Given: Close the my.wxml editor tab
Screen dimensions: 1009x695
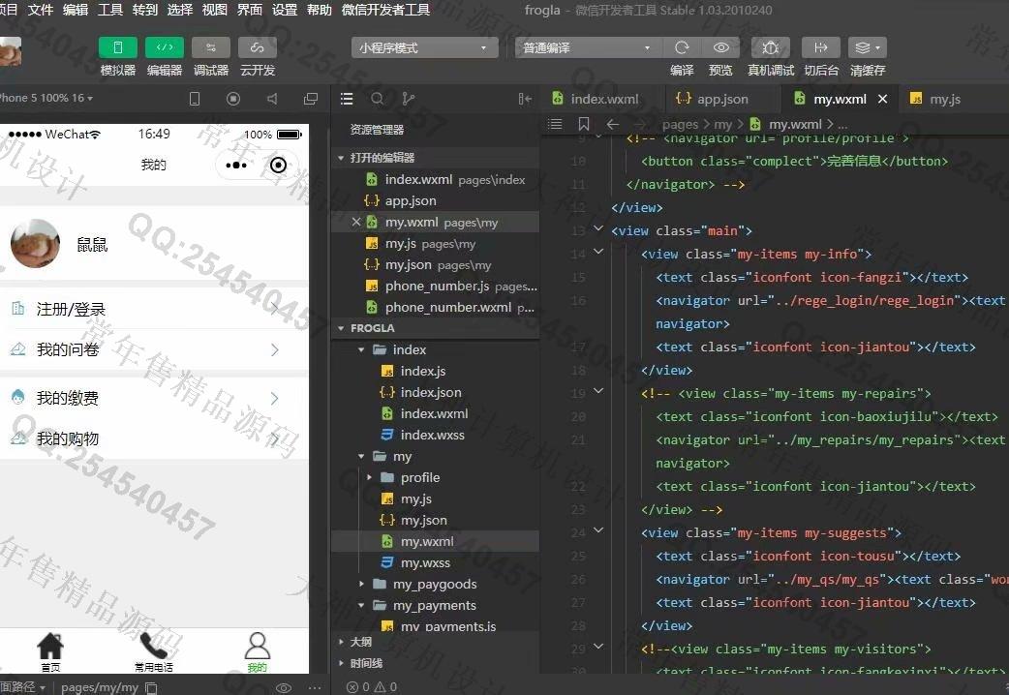Looking at the screenshot, I should [883, 99].
